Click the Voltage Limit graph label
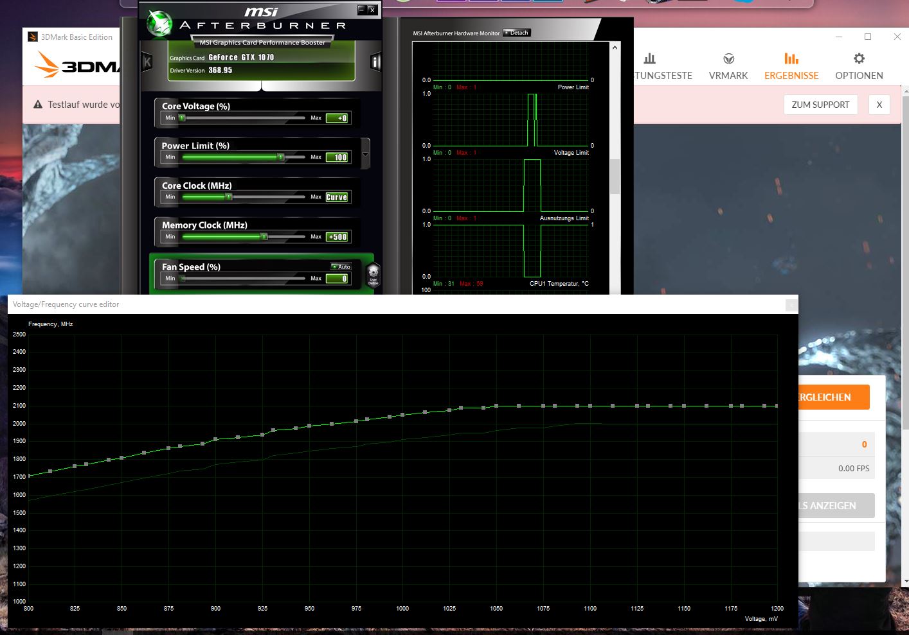The width and height of the screenshot is (909, 635). click(571, 153)
